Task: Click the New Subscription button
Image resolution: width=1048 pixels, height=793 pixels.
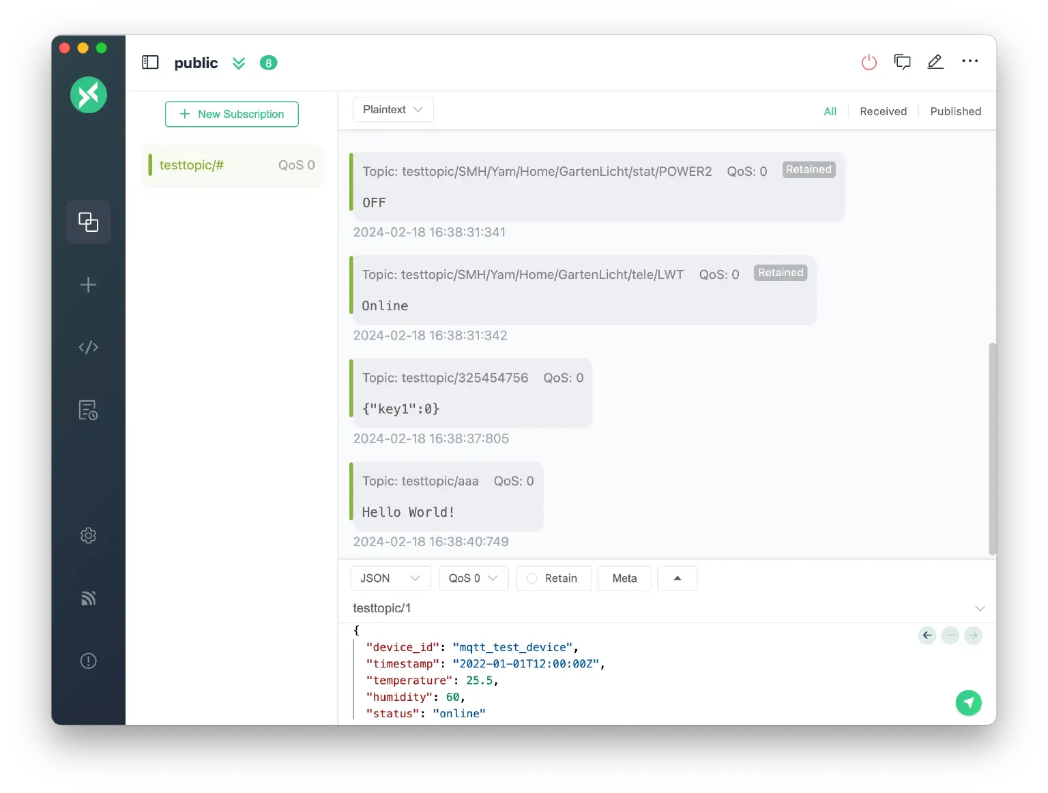Action: (231, 114)
